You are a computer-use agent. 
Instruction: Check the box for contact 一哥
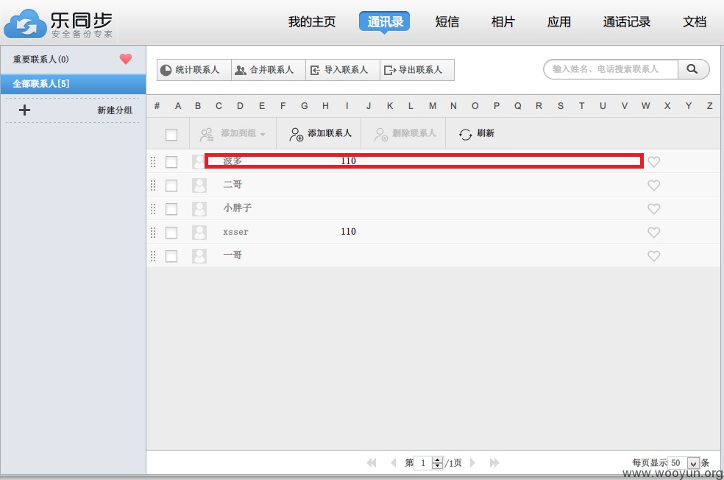(171, 256)
